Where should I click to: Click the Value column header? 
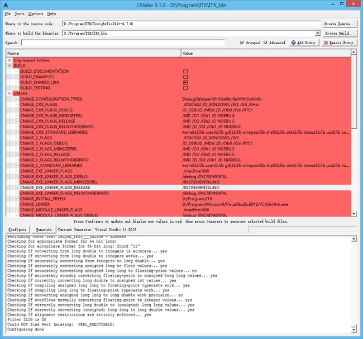[x=266, y=53]
